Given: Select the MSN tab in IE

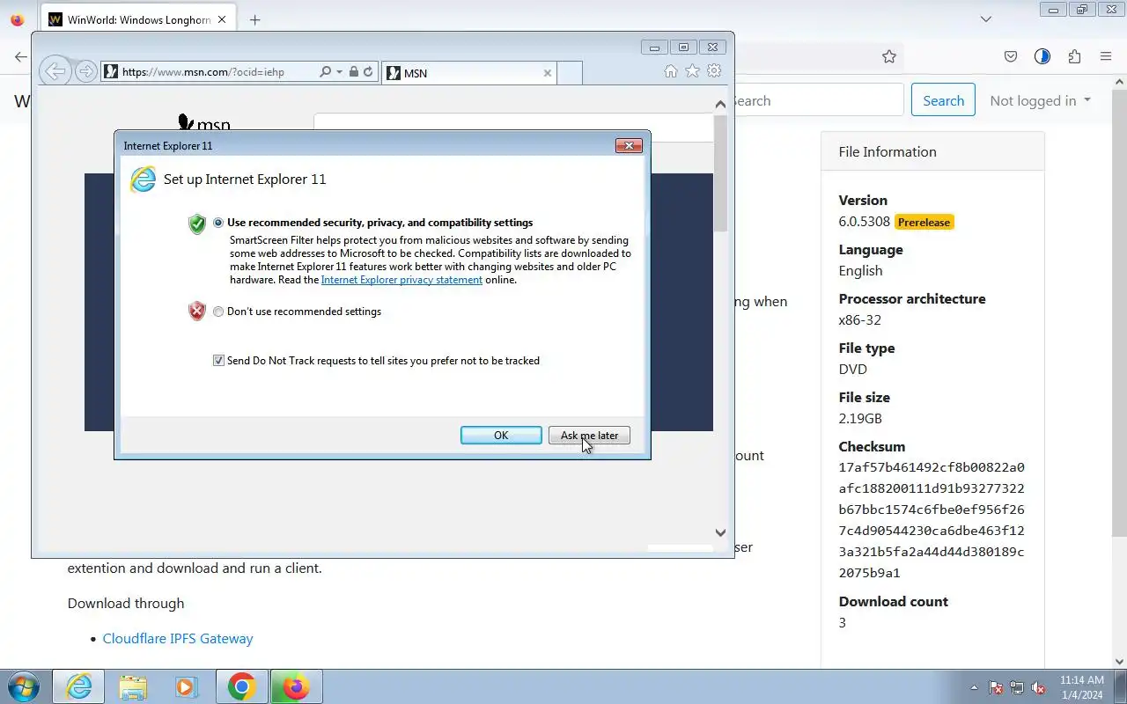Looking at the screenshot, I should [x=469, y=73].
